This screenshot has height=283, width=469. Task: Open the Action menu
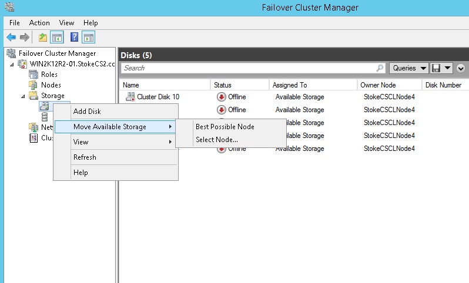(x=39, y=23)
